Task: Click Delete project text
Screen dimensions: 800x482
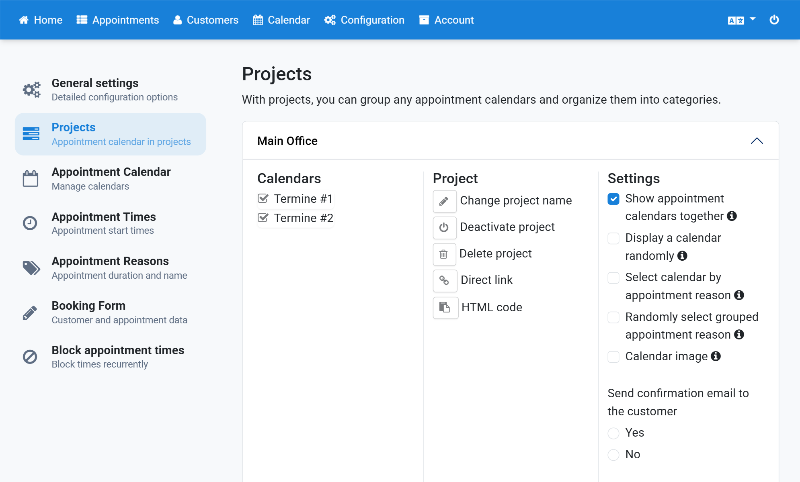Action: pos(495,253)
